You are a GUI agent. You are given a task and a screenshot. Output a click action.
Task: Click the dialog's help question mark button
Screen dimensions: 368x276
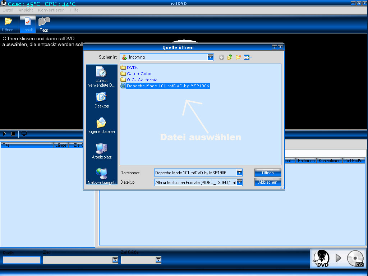point(274,47)
